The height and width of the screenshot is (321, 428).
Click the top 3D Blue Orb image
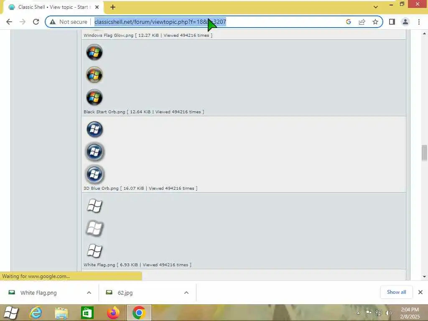[95, 129]
